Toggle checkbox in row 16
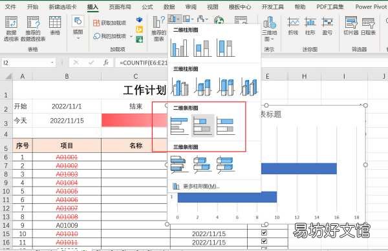 (264, 241)
